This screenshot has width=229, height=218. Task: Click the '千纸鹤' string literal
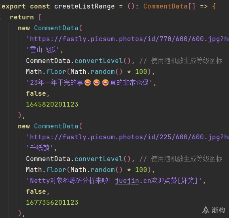tap(39, 148)
